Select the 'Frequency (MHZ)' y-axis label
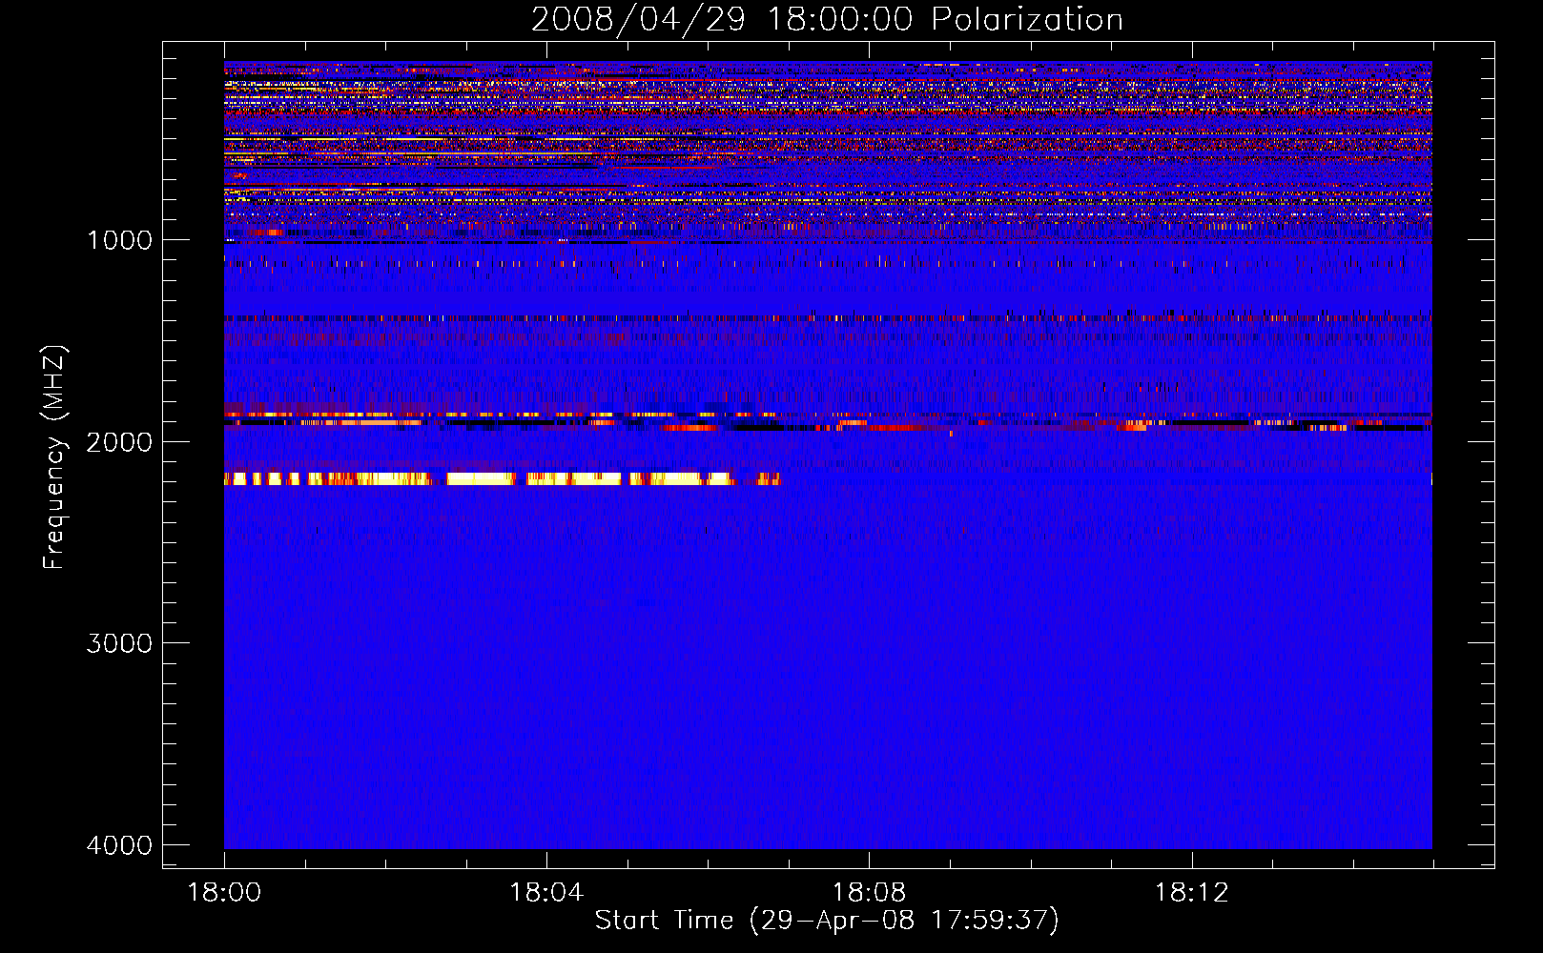Viewport: 1543px width, 953px height. pos(55,457)
